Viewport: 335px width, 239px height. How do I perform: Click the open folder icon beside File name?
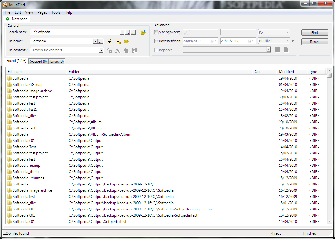point(127,41)
